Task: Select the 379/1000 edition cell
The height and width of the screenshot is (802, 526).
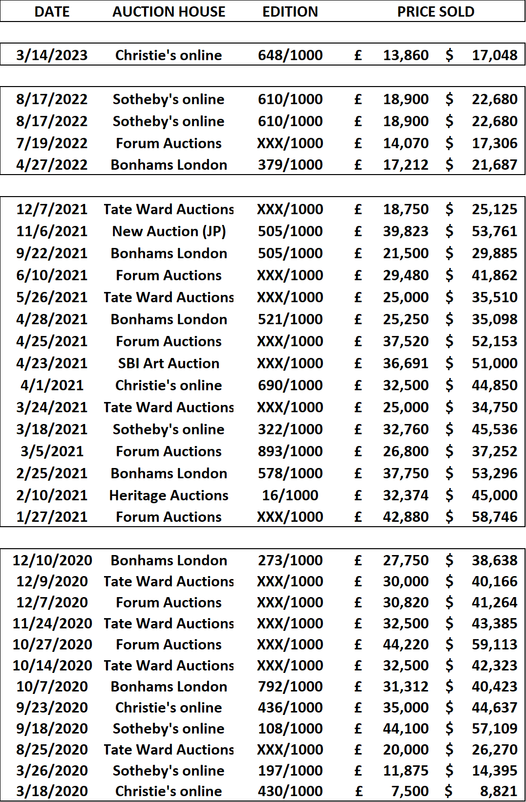Action: click(290, 165)
